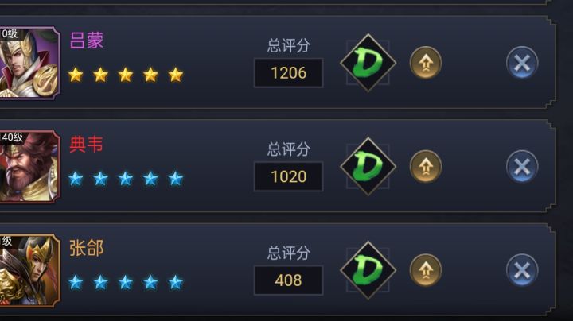This screenshot has height=321, width=573.
Task: Select the level 40 典韦 hero portrait
Action: 29,166
